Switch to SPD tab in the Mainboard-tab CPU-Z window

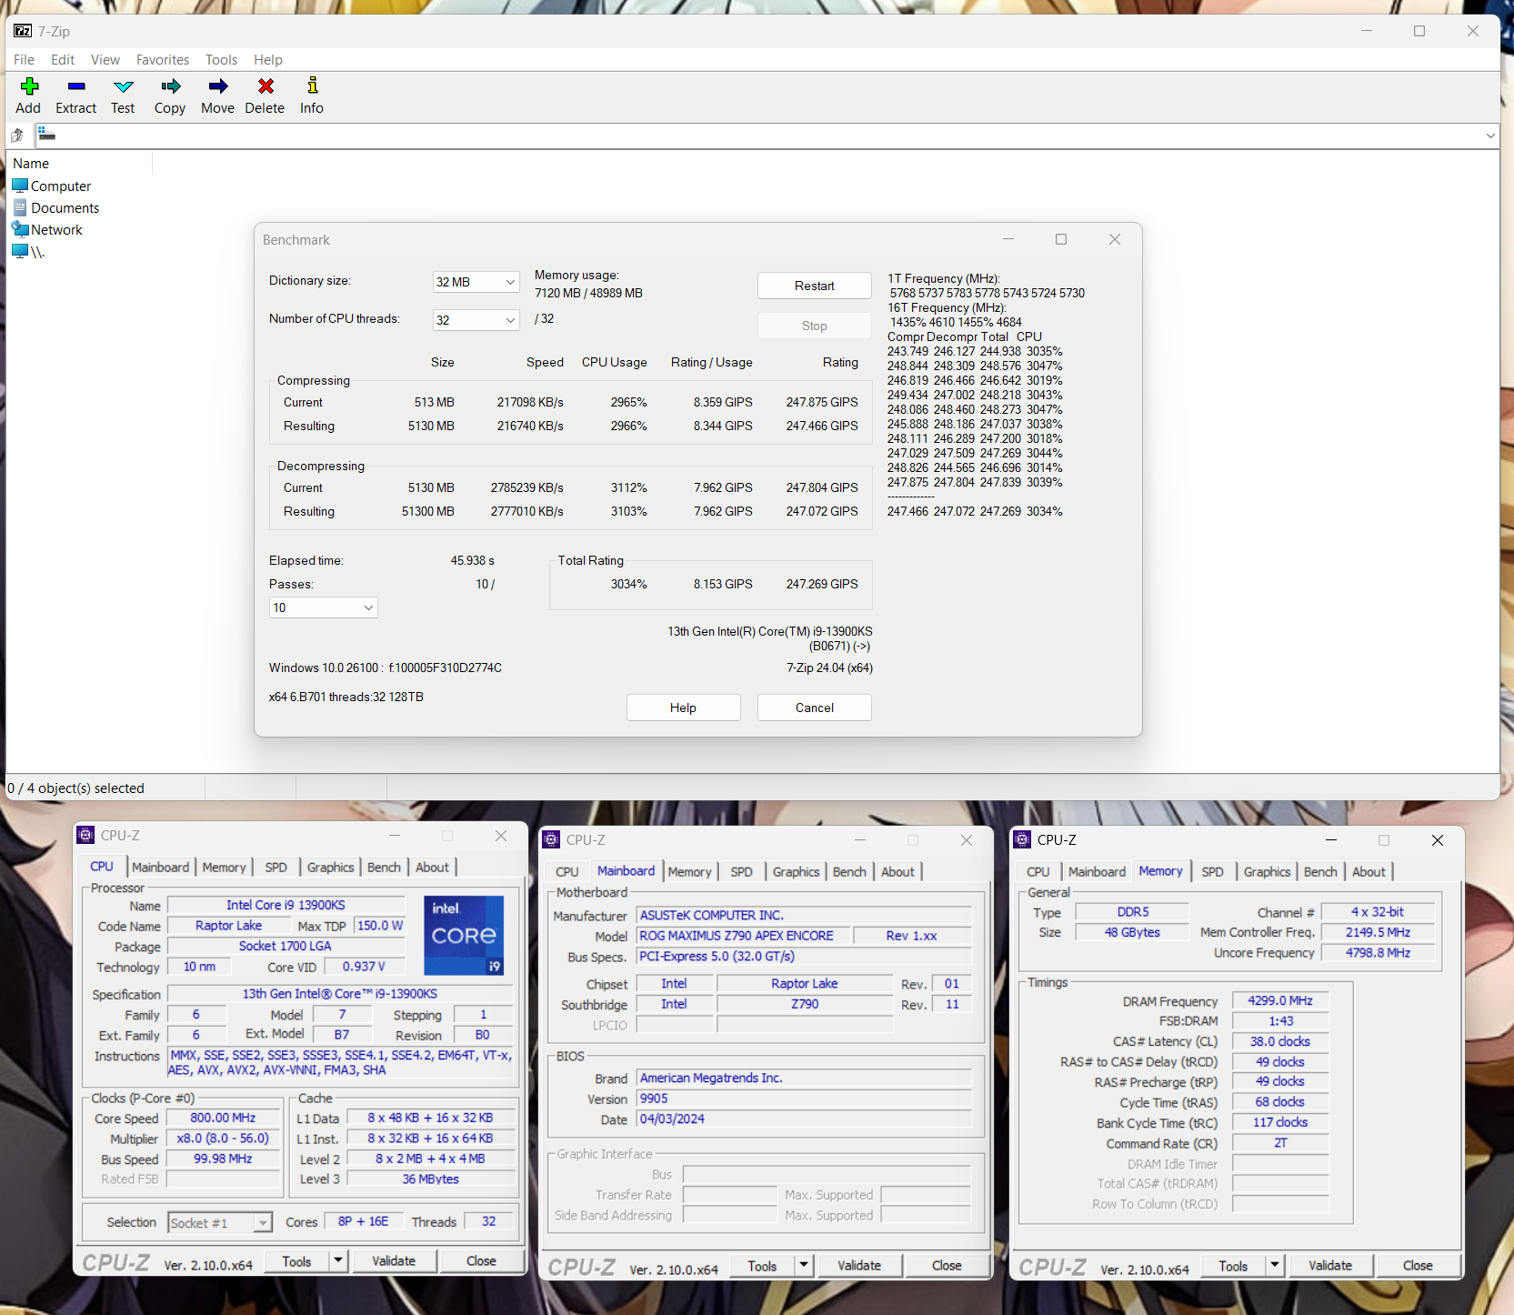742,872
